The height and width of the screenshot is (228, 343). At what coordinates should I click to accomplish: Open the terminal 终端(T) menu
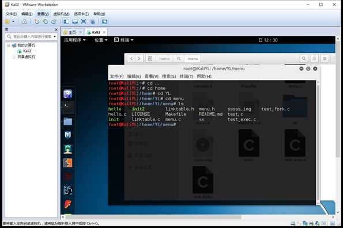point(186,76)
